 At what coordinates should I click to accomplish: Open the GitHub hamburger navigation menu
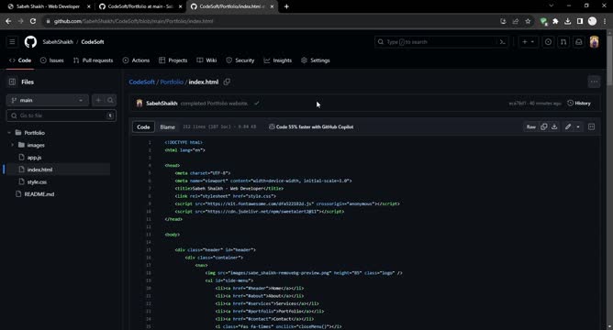tap(12, 41)
